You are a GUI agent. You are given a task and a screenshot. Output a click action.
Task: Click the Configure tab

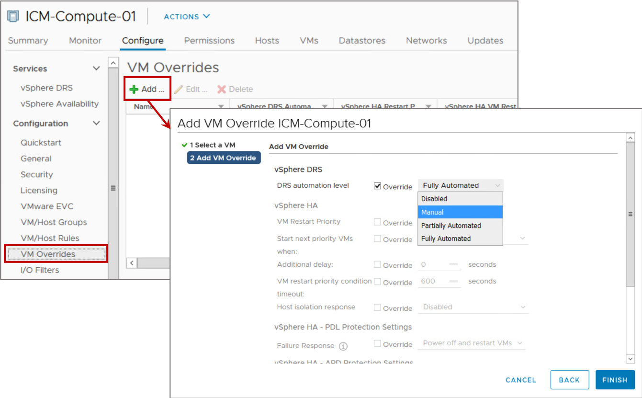[143, 41]
